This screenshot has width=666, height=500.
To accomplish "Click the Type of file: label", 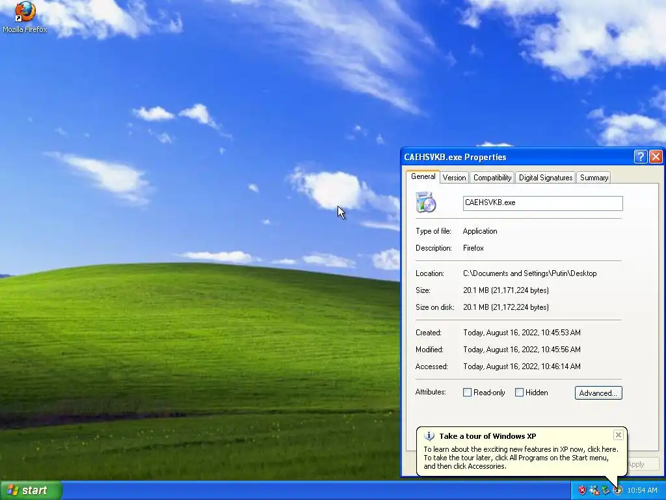I will (433, 231).
